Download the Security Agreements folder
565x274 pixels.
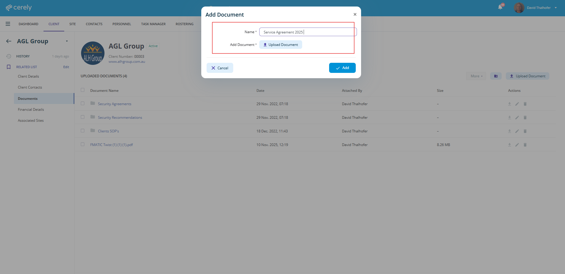click(509, 104)
